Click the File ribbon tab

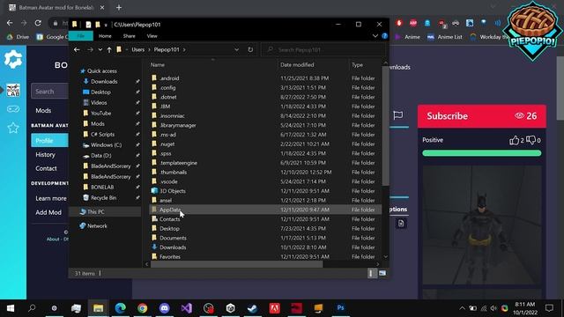80,36
